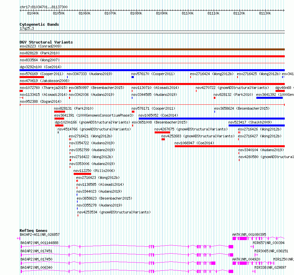Click nsv828132 (Park2010) label

click(x=233, y=95)
